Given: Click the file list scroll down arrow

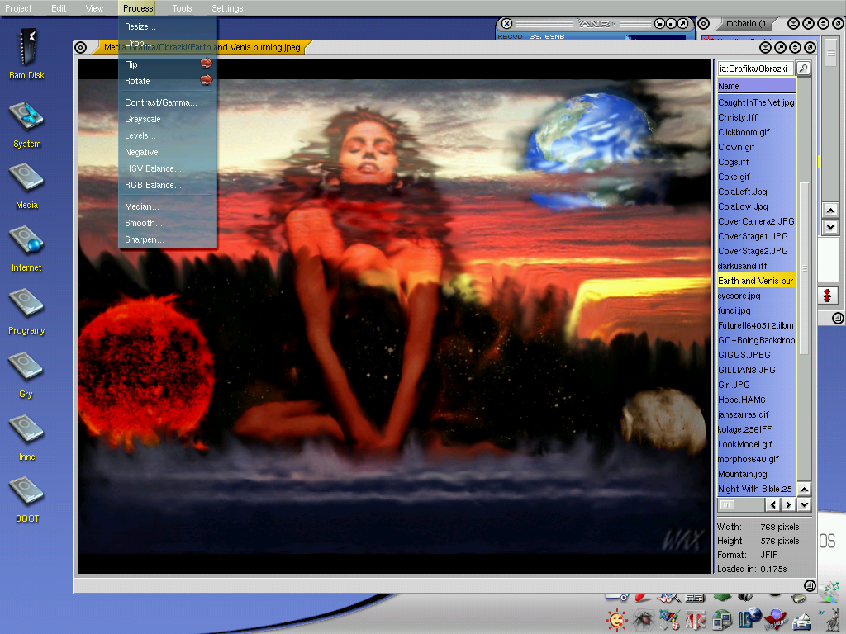Looking at the screenshot, I should 804,504.
